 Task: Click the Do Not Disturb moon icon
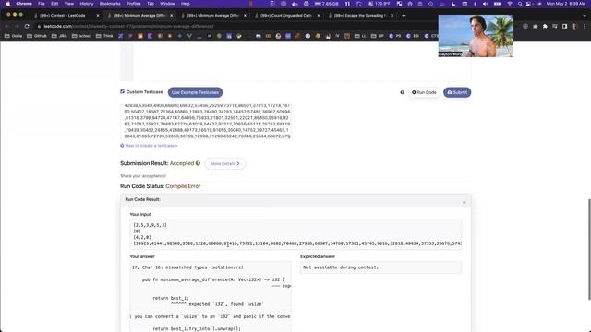(453, 4)
